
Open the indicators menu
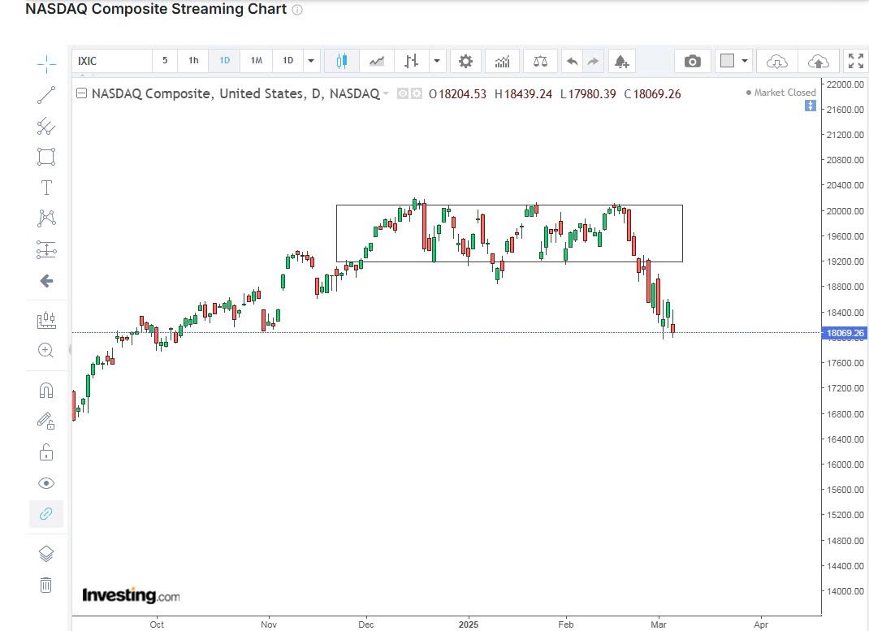(502, 61)
